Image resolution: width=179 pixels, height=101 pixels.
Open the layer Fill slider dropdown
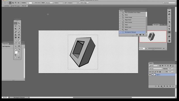(173, 72)
